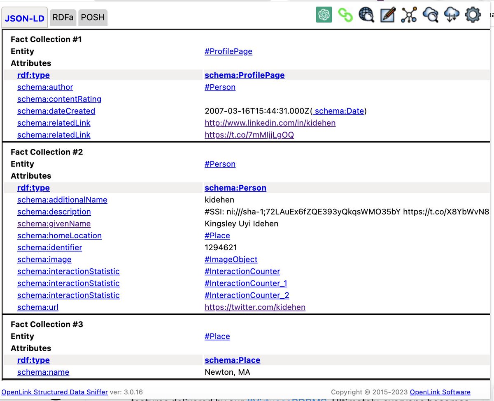Open #Person link next to schema:author

pos(220,87)
